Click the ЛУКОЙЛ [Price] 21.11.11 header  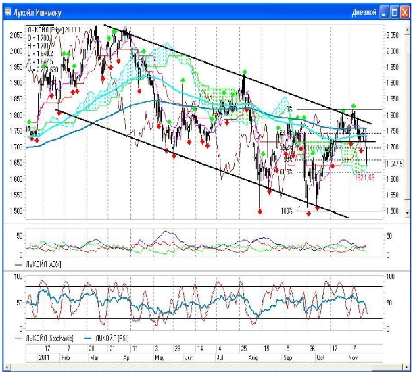55,30
